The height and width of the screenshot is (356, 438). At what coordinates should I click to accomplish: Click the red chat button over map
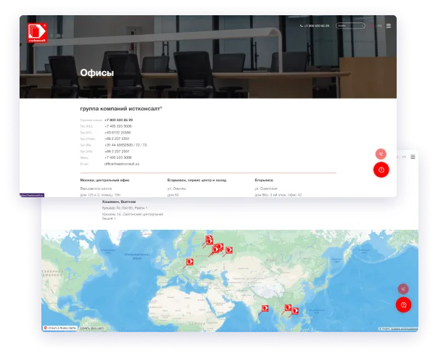(x=403, y=305)
